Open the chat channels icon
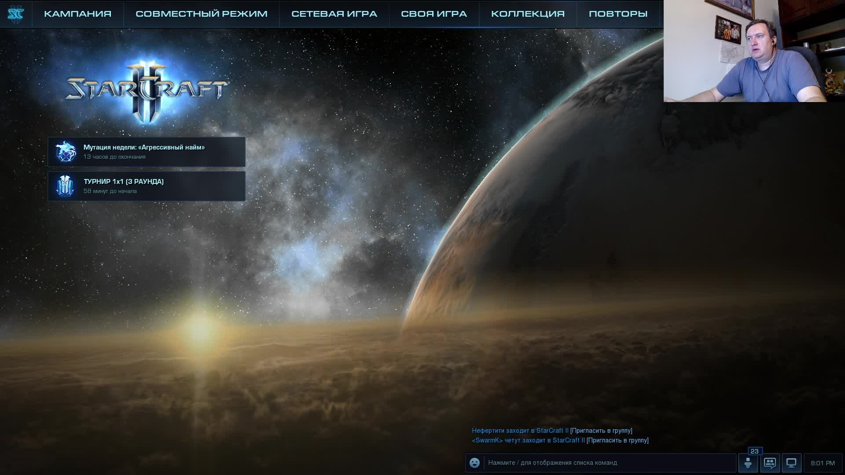This screenshot has height=475, width=845. pyautogui.click(x=770, y=463)
